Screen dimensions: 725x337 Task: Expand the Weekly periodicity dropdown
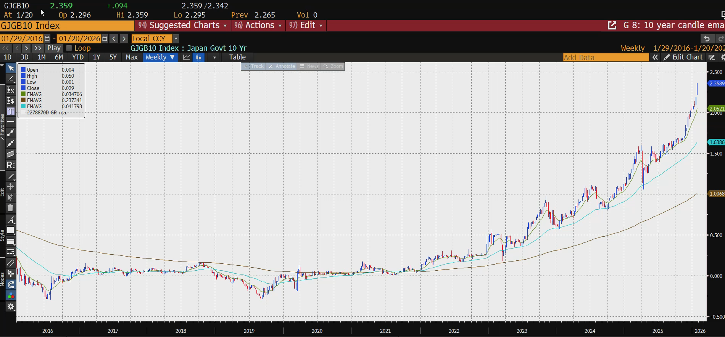pos(160,57)
